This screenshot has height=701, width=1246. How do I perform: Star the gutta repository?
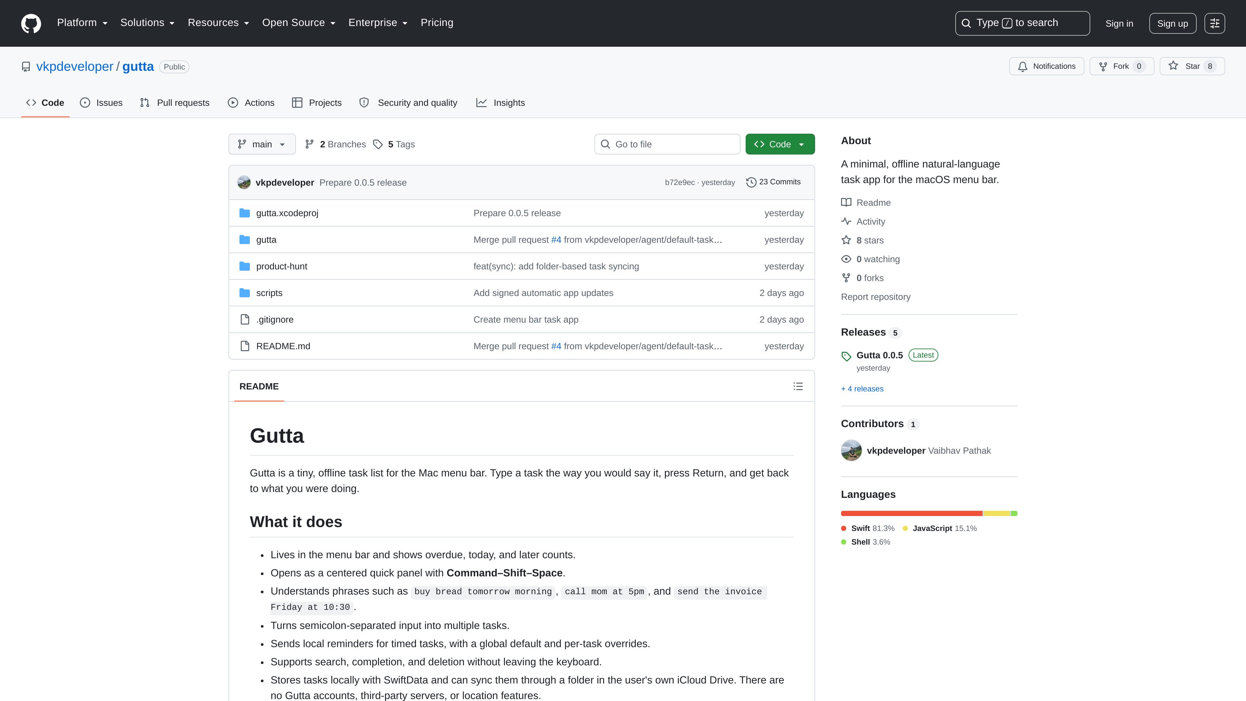pyautogui.click(x=1192, y=66)
